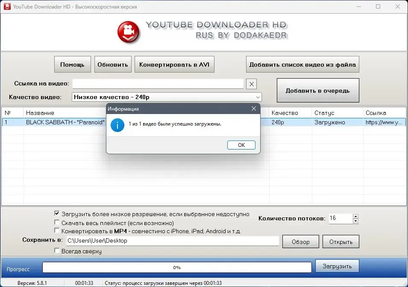Click 'Обзор' to browse save folder
This screenshot has height=287, width=408.
[x=300, y=242]
